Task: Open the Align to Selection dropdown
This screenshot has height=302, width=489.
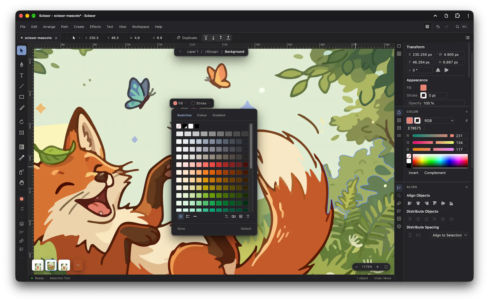Action: [x=449, y=235]
